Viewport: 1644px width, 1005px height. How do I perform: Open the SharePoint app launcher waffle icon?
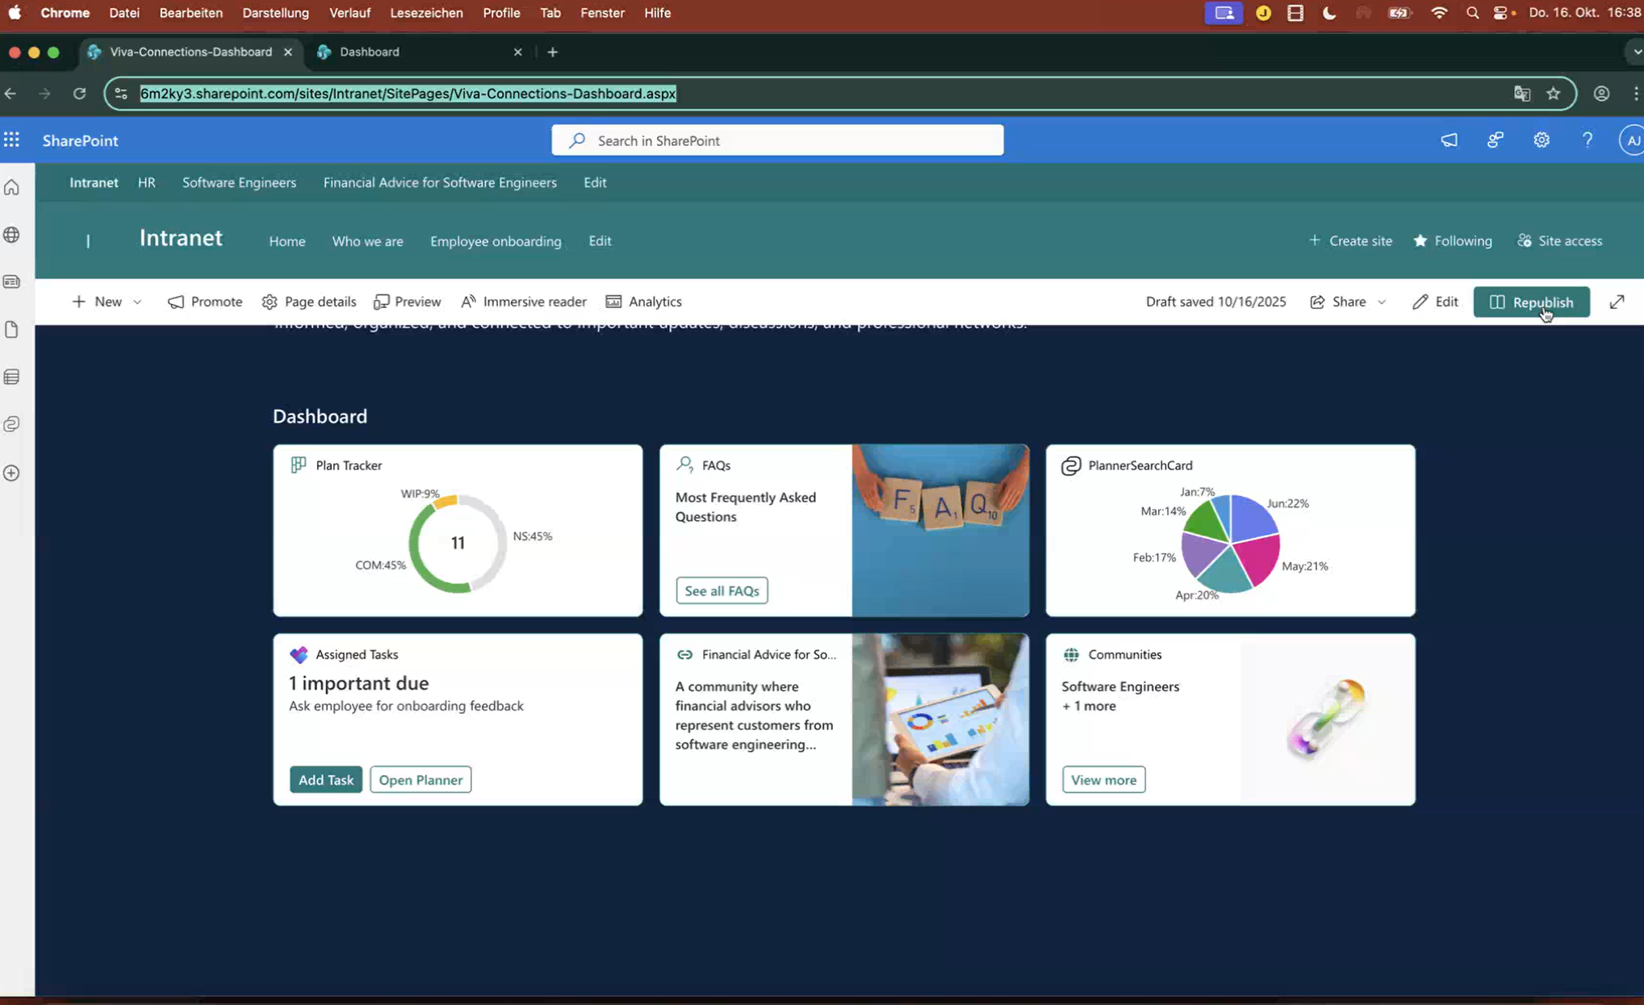click(11, 140)
